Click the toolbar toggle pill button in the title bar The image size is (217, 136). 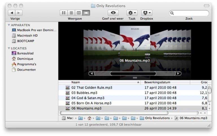(207, 6)
